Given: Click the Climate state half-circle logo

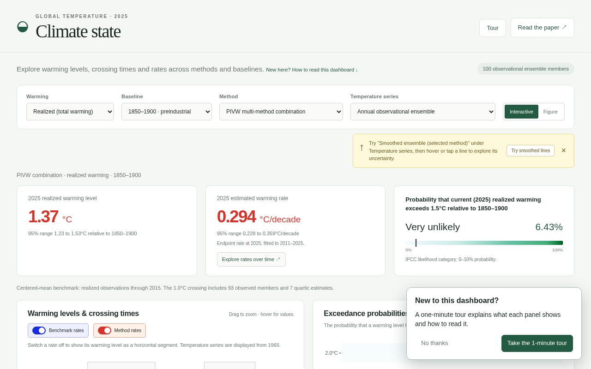Looking at the screenshot, I should (x=23, y=27).
